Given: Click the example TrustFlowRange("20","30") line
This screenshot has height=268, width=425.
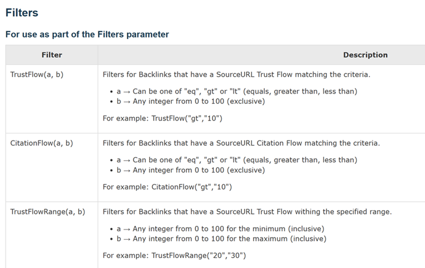Looking at the screenshot, I should [174, 255].
